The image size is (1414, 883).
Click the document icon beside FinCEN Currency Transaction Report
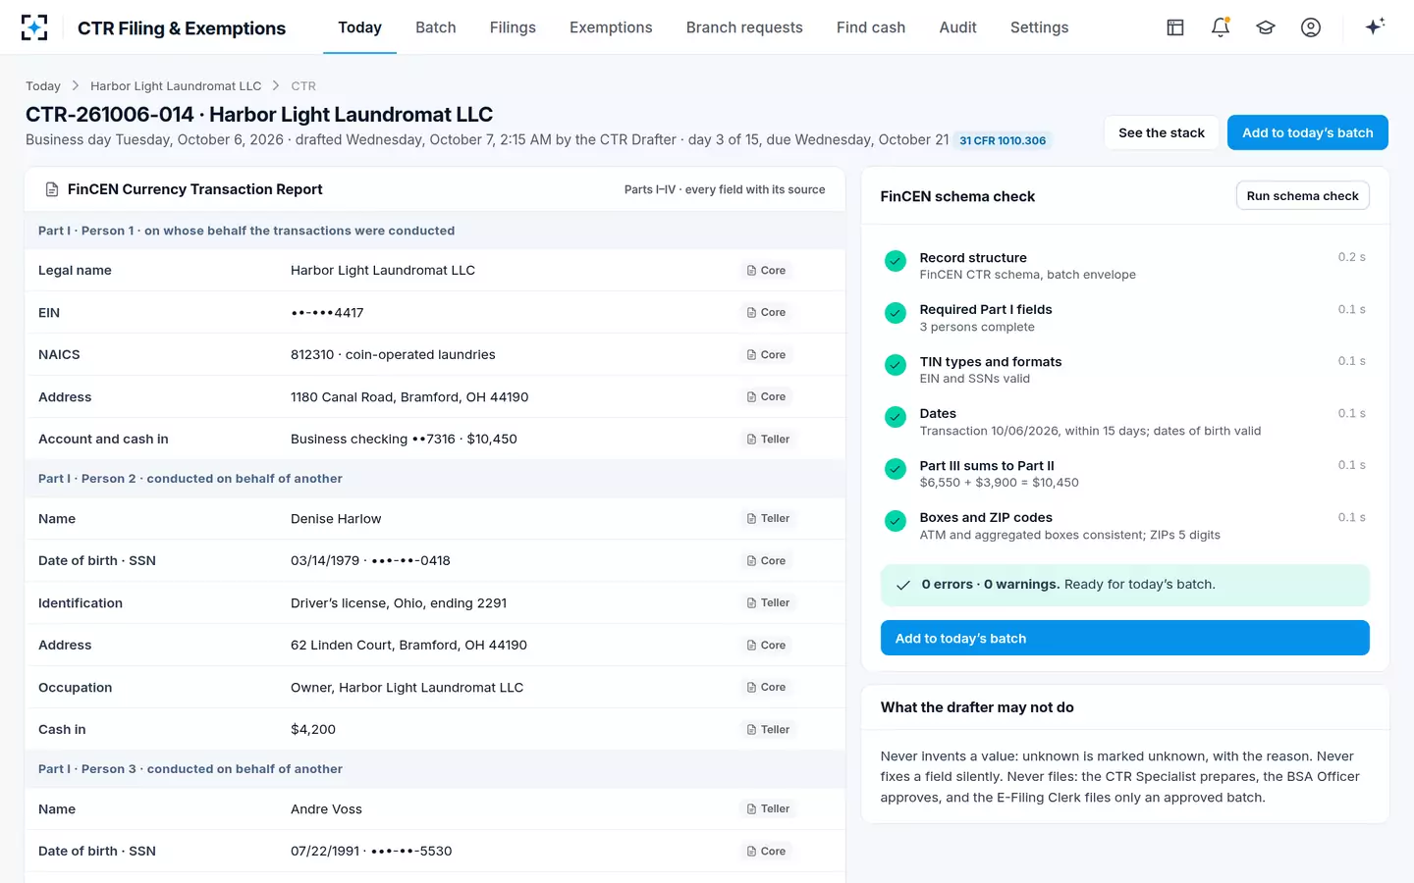pyautogui.click(x=52, y=189)
